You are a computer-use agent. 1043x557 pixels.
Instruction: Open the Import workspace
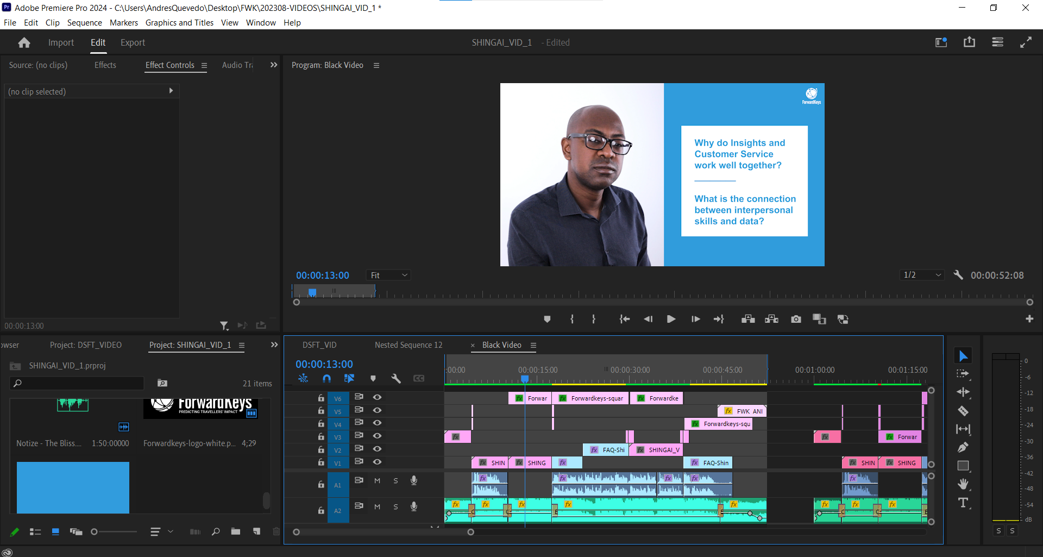coord(61,42)
